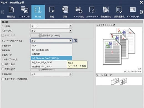The width and height of the screenshot is (144, 108).
Task: Choose 1x1-3x3断裁 (CR) profile
Action: 52,50
